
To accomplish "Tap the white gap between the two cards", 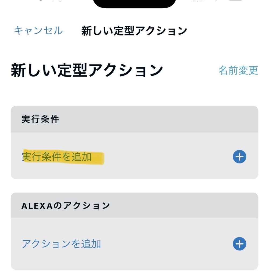I will (134, 186).
